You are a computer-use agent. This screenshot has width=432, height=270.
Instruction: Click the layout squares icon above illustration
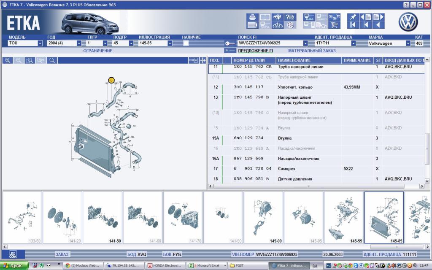click(193, 60)
